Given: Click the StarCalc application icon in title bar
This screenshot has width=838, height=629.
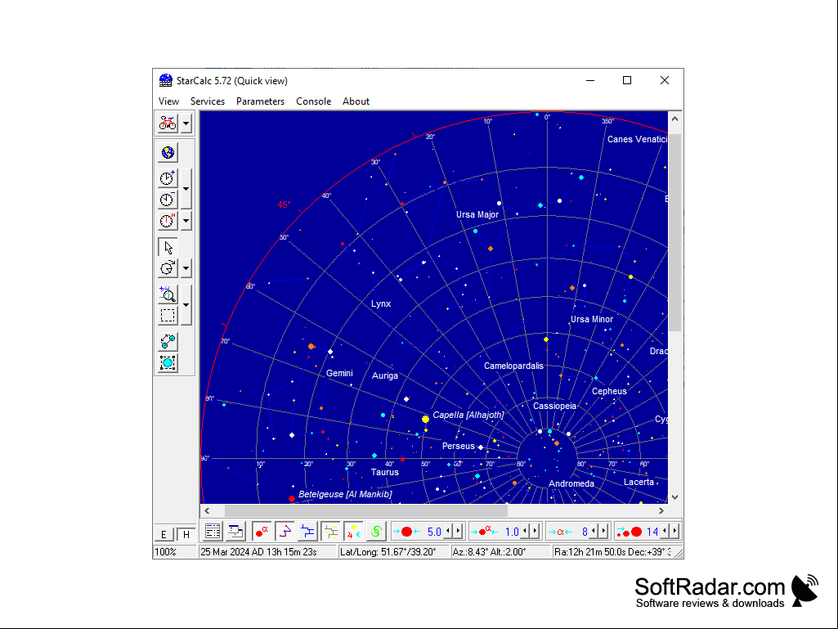Looking at the screenshot, I should 166,80.
